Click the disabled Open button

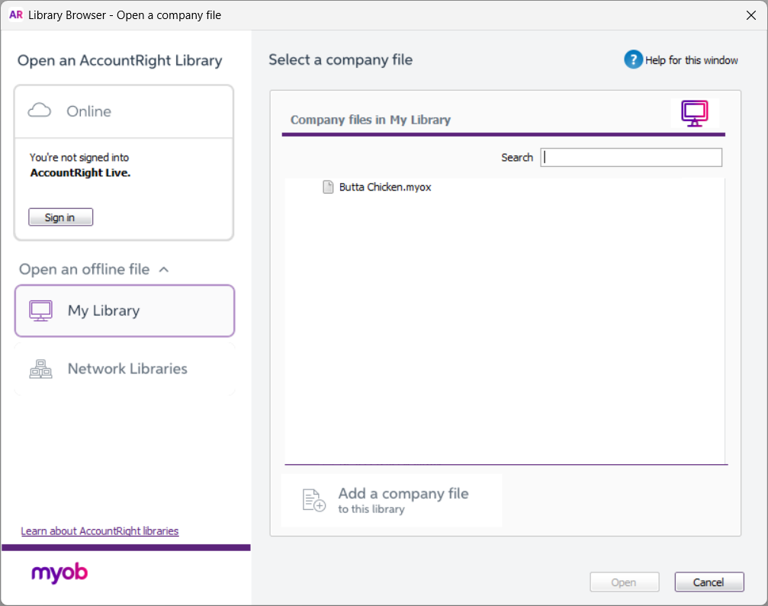(x=624, y=582)
